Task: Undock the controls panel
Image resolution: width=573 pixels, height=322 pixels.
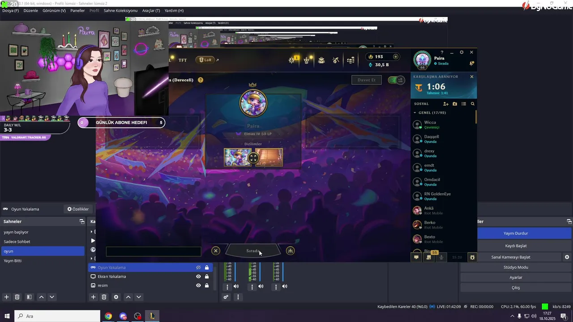Action: pyautogui.click(x=569, y=221)
